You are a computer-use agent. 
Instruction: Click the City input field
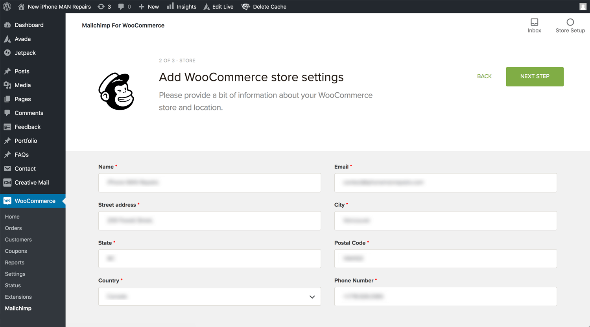(446, 220)
